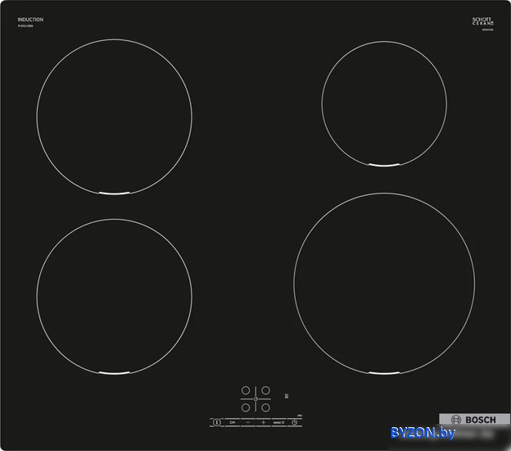
Task: Click the INDUCTION label text
Action: coord(30,19)
